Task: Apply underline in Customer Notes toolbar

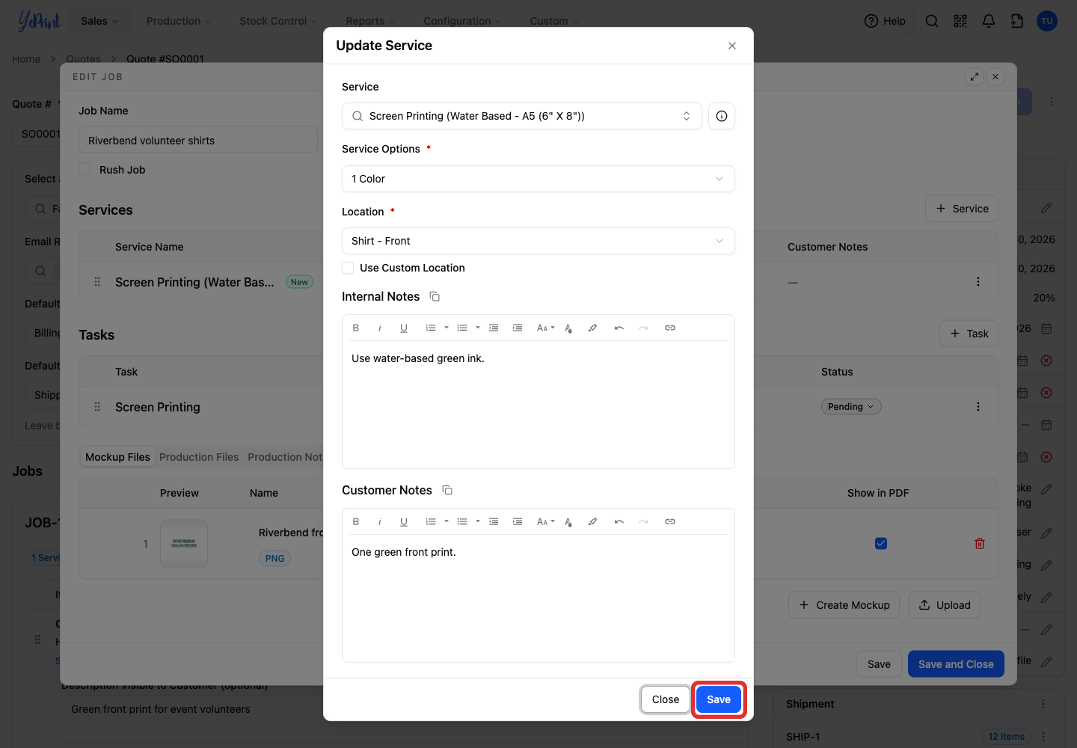Action: [404, 521]
